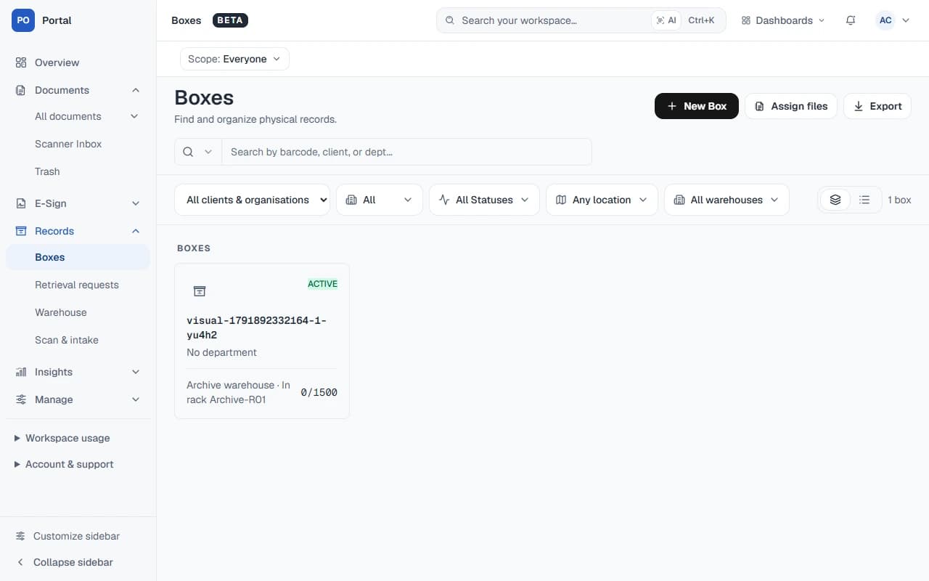Create a New Box

click(x=697, y=106)
